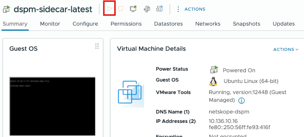
Task: Switch to the Summary tab
Action: click(15, 24)
